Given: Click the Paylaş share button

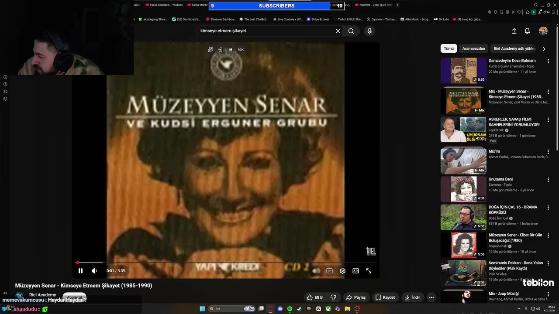Looking at the screenshot, I should [356, 297].
